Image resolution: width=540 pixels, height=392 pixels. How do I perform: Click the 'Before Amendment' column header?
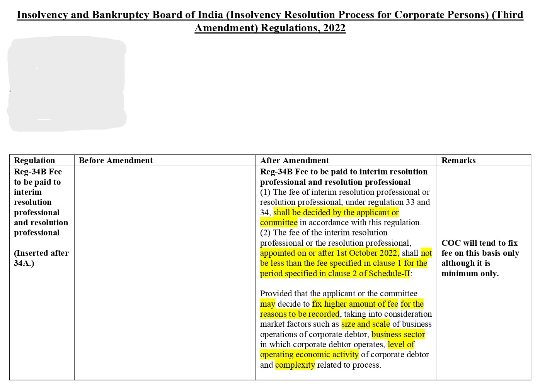click(116, 161)
